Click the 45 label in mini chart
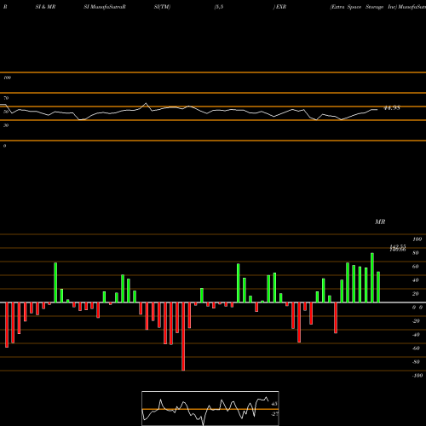This screenshot has width=426, height=426. point(274,404)
